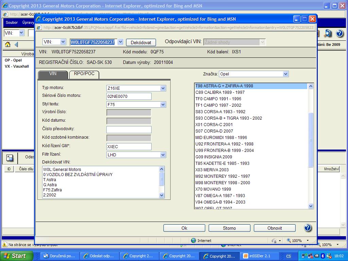Switch to the RPO/POC tab
This screenshot has width=348, height=261.
coord(84,74)
